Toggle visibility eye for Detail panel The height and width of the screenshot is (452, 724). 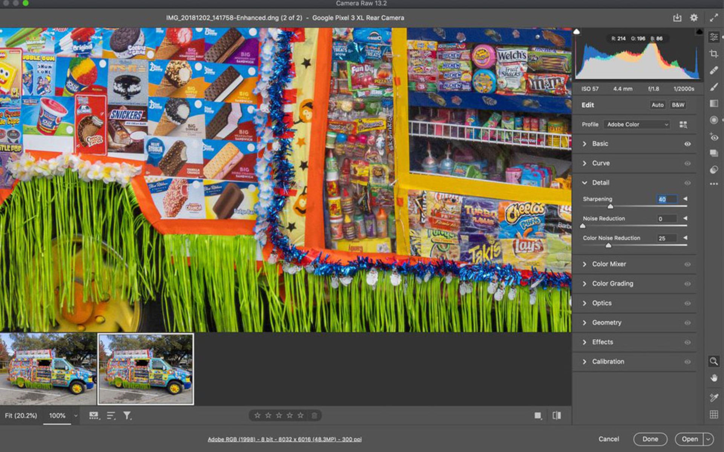[687, 183]
